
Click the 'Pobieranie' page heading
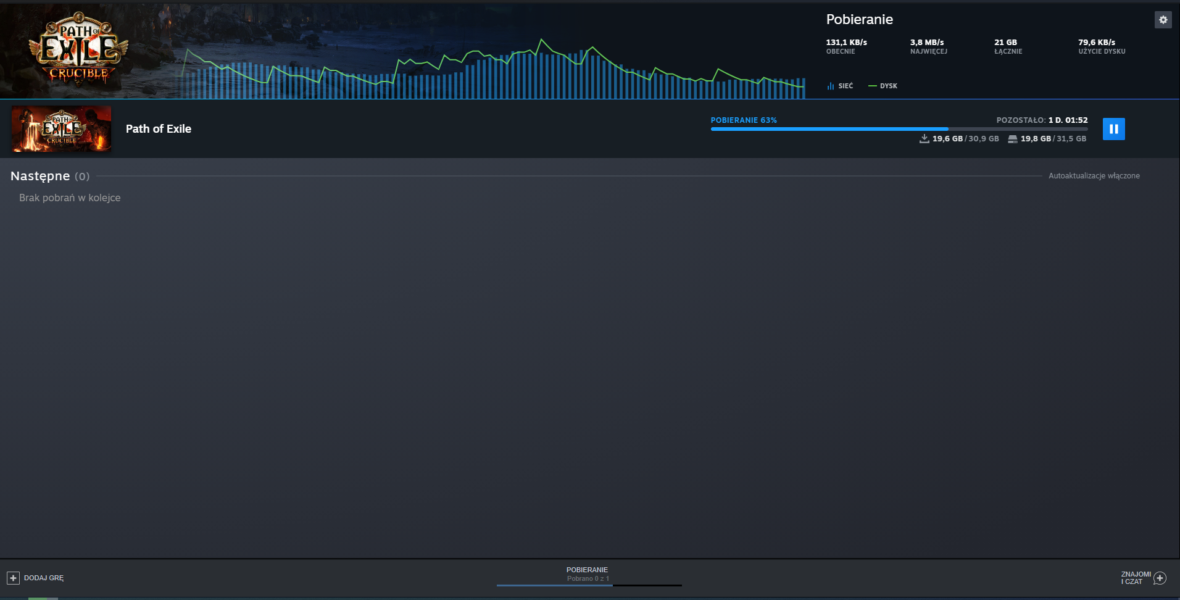click(860, 19)
